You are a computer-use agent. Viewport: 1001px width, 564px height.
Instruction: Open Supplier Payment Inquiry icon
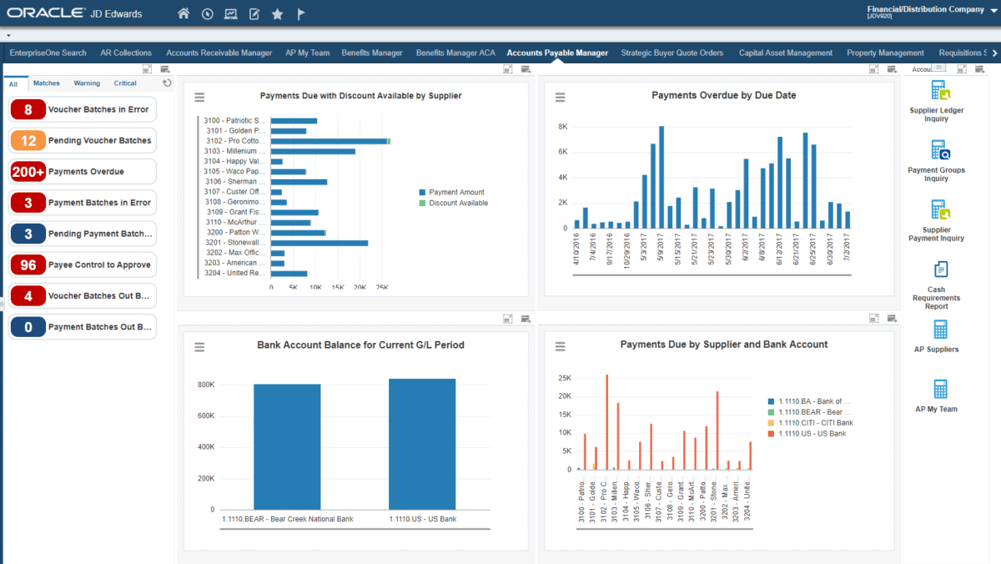pos(940,209)
